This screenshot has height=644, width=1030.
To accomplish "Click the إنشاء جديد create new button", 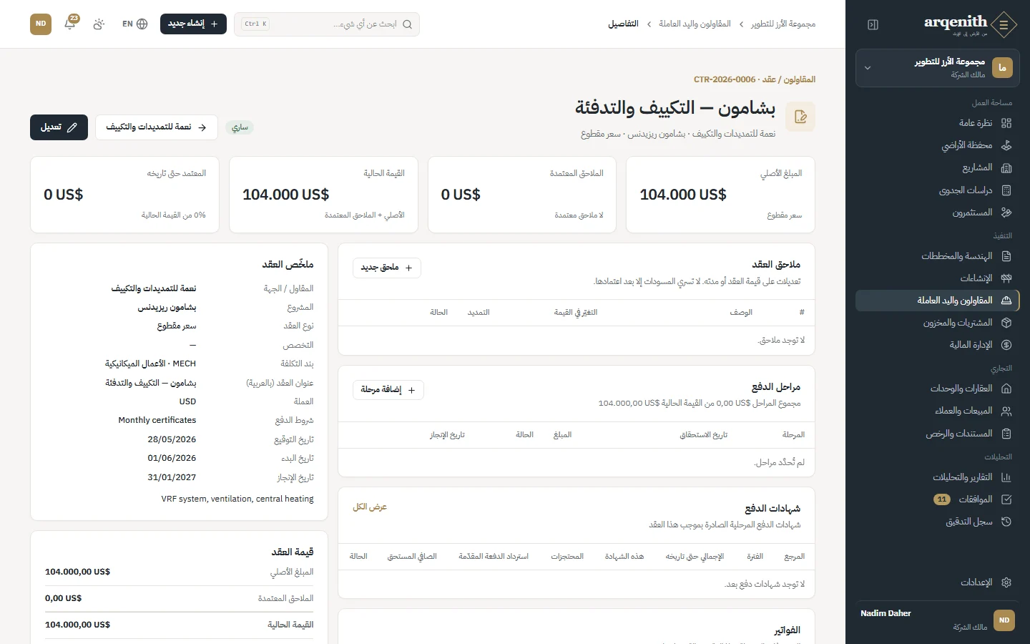I will 193,24.
